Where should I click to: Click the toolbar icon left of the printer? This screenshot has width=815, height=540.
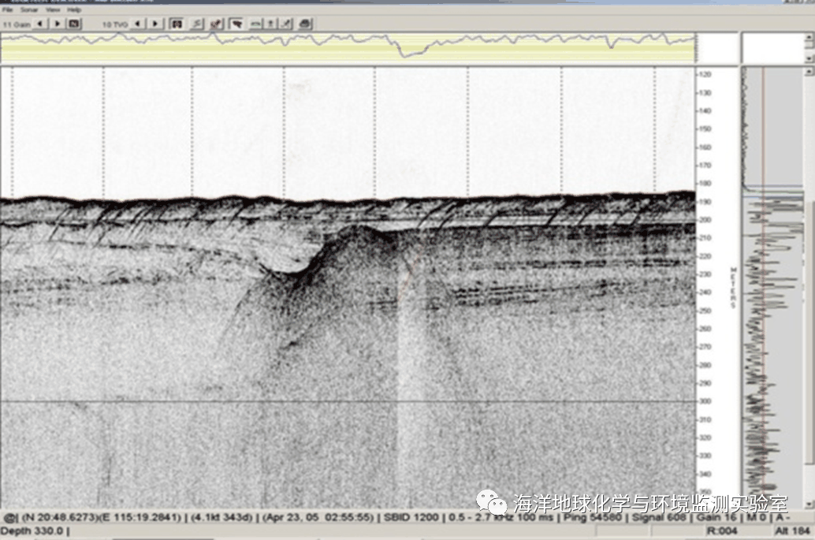[287, 24]
